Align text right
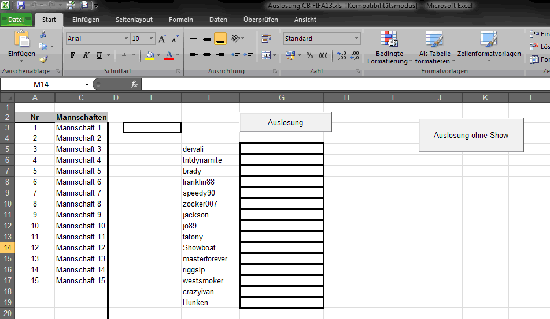 220,55
